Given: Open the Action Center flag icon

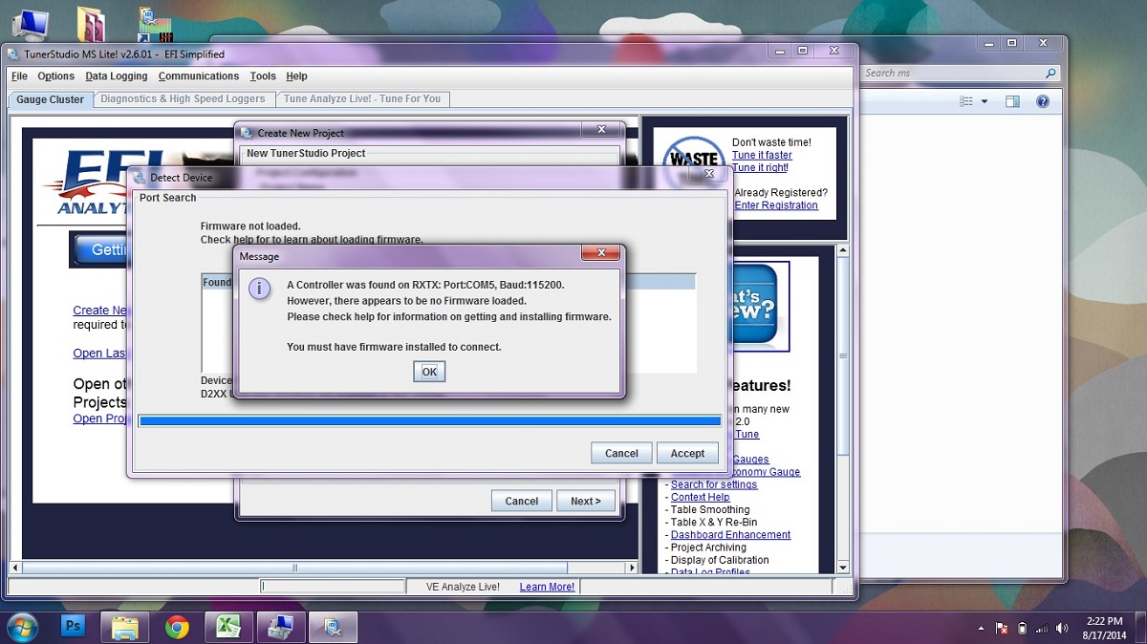Looking at the screenshot, I should pos(1002,628).
